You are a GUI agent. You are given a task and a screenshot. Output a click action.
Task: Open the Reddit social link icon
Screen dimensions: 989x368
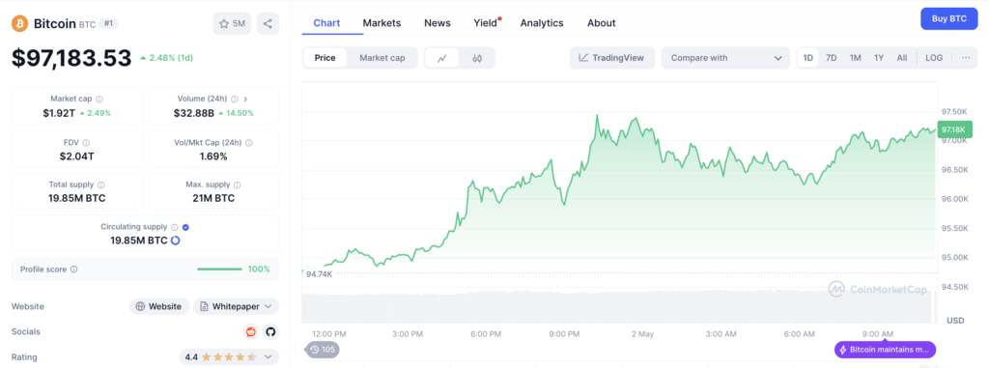click(x=251, y=331)
